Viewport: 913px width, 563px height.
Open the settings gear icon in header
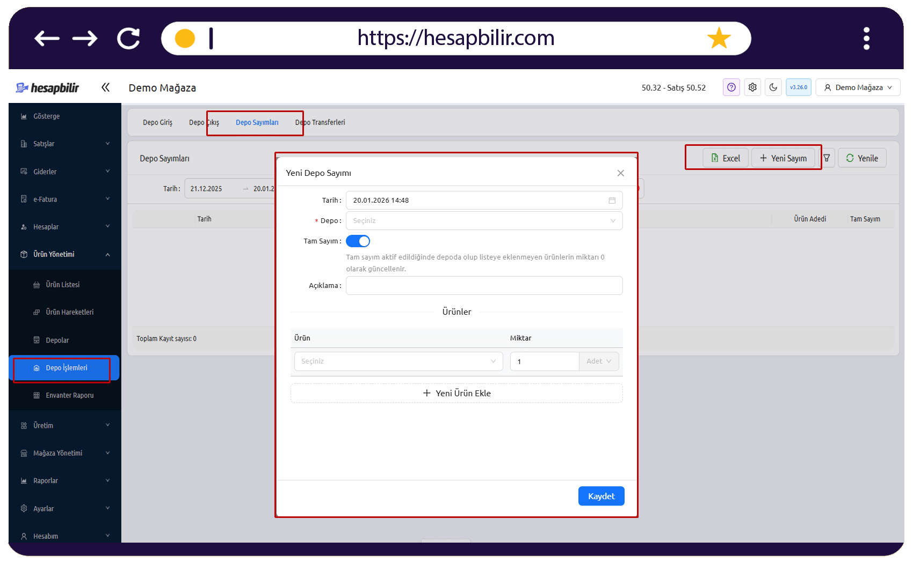point(752,87)
